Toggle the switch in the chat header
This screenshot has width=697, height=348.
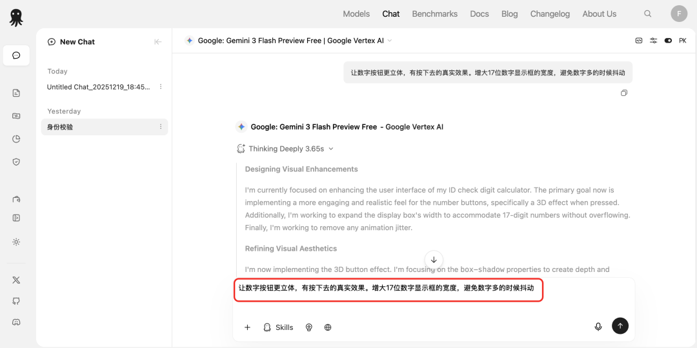(668, 41)
